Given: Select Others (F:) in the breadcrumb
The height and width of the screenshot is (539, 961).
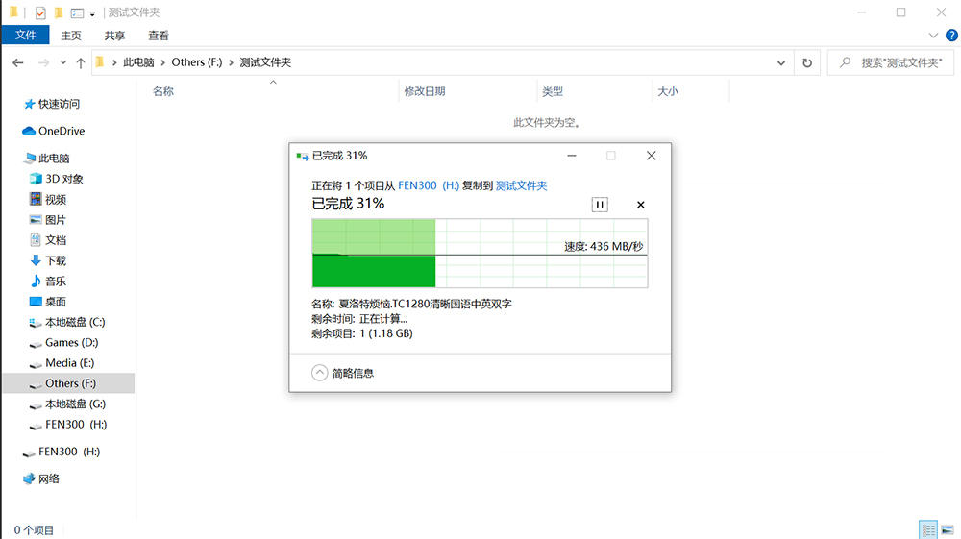Looking at the screenshot, I should pos(197,62).
